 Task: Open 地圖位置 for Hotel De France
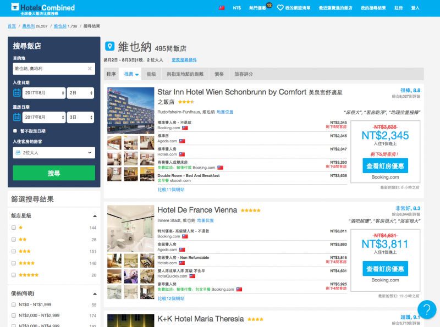pos(205,220)
